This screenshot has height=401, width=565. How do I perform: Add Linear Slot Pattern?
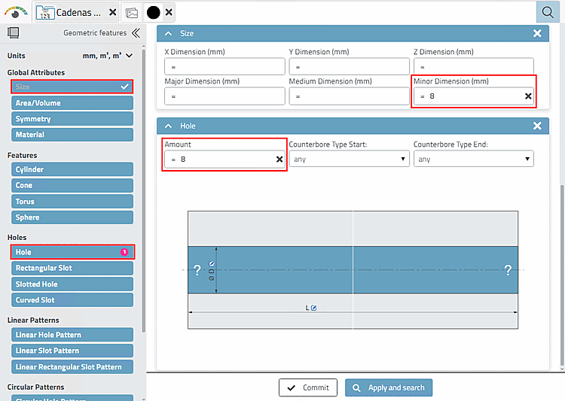coord(72,351)
